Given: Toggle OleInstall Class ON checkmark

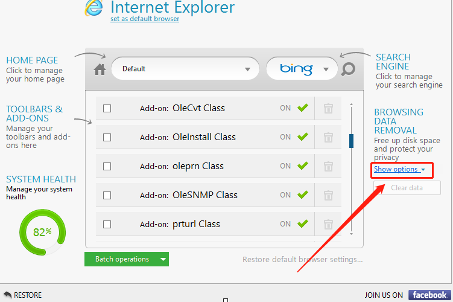Looking at the screenshot, I should 303,137.
